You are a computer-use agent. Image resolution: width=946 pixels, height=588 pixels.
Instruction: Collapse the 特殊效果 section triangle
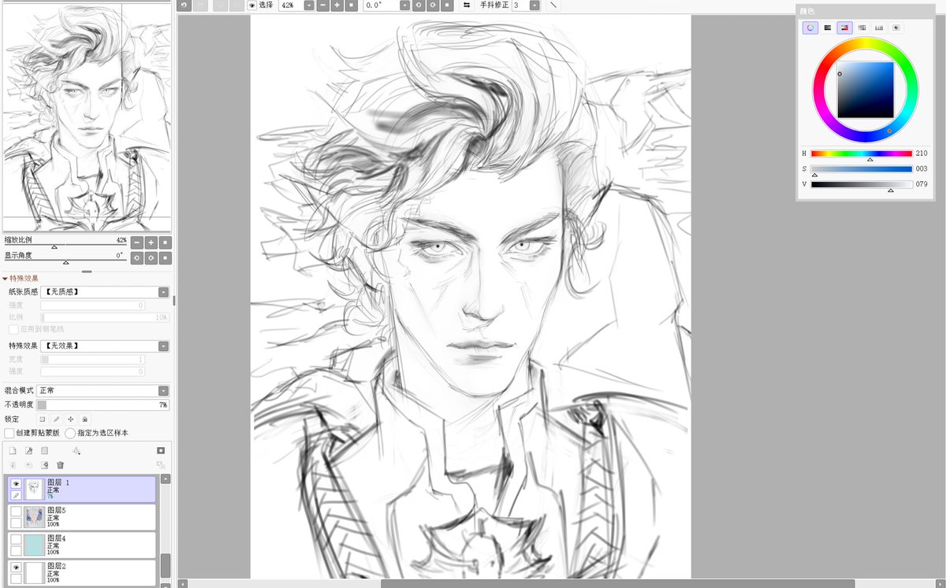click(5, 278)
